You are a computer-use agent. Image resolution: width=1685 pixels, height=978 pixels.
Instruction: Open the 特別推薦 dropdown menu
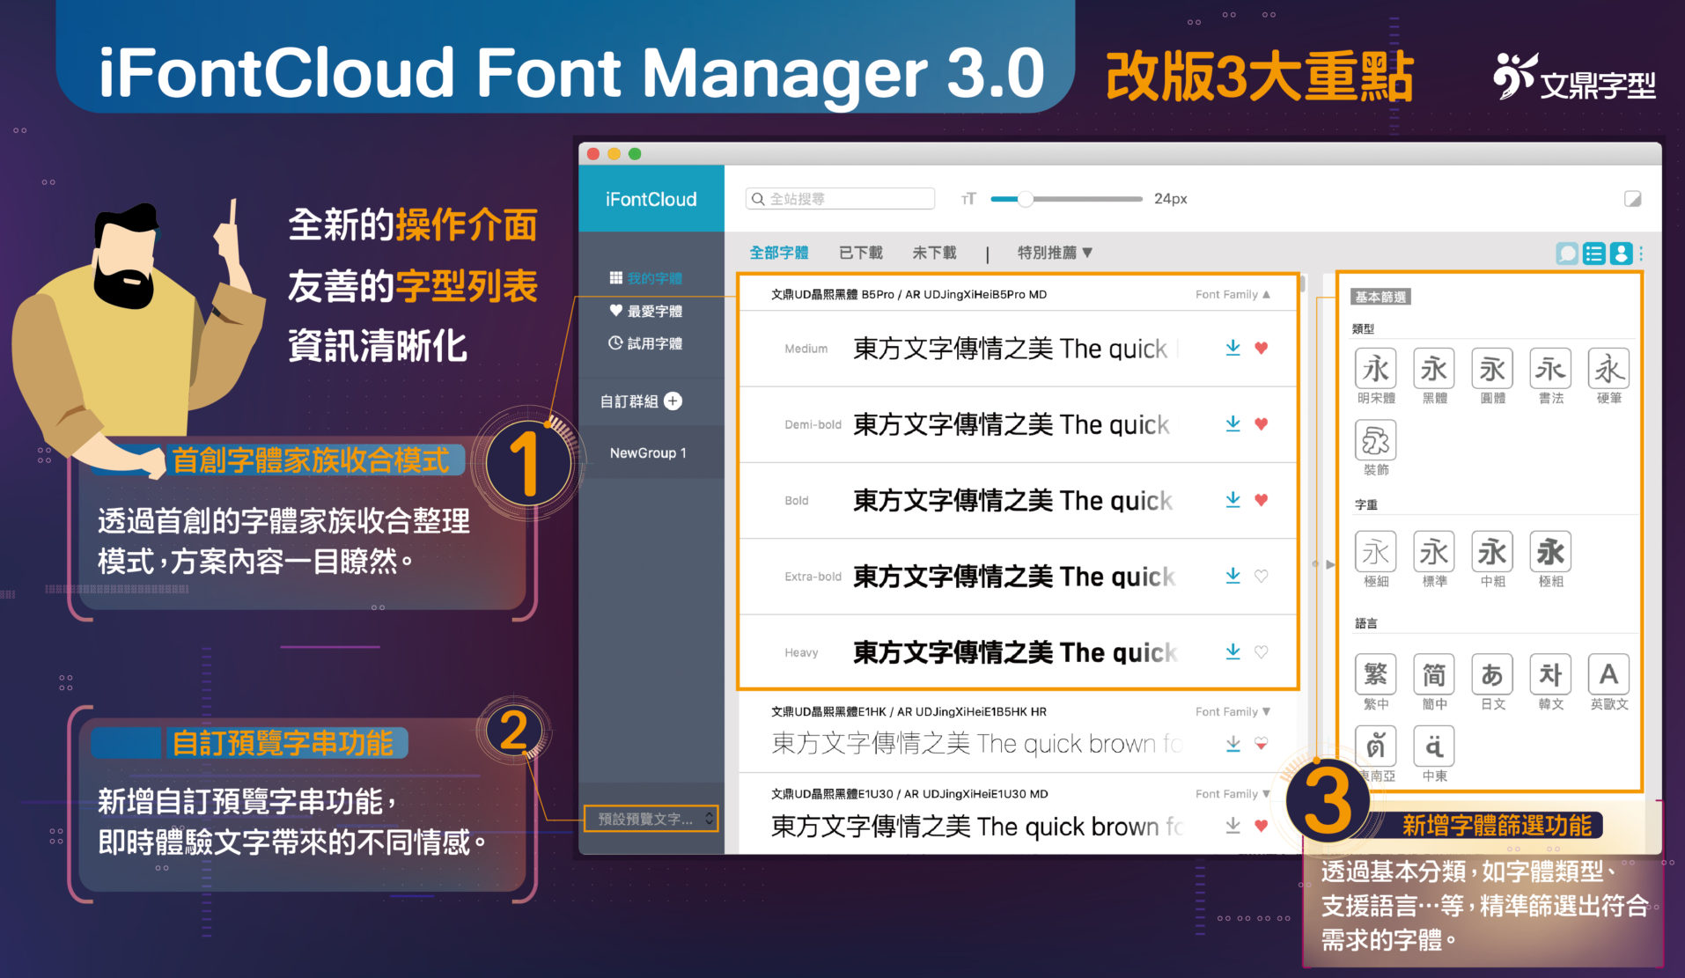pos(1054,253)
